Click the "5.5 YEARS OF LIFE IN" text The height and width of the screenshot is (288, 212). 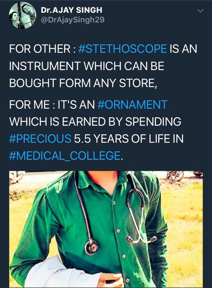click(x=129, y=138)
